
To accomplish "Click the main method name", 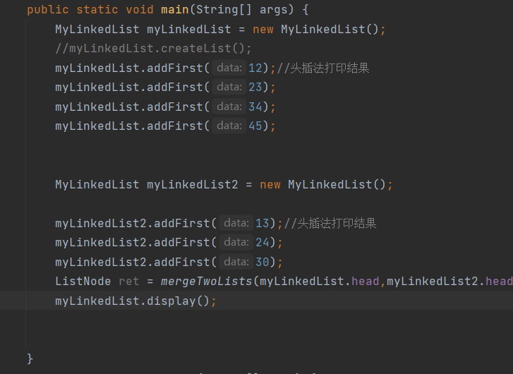I will [x=175, y=9].
